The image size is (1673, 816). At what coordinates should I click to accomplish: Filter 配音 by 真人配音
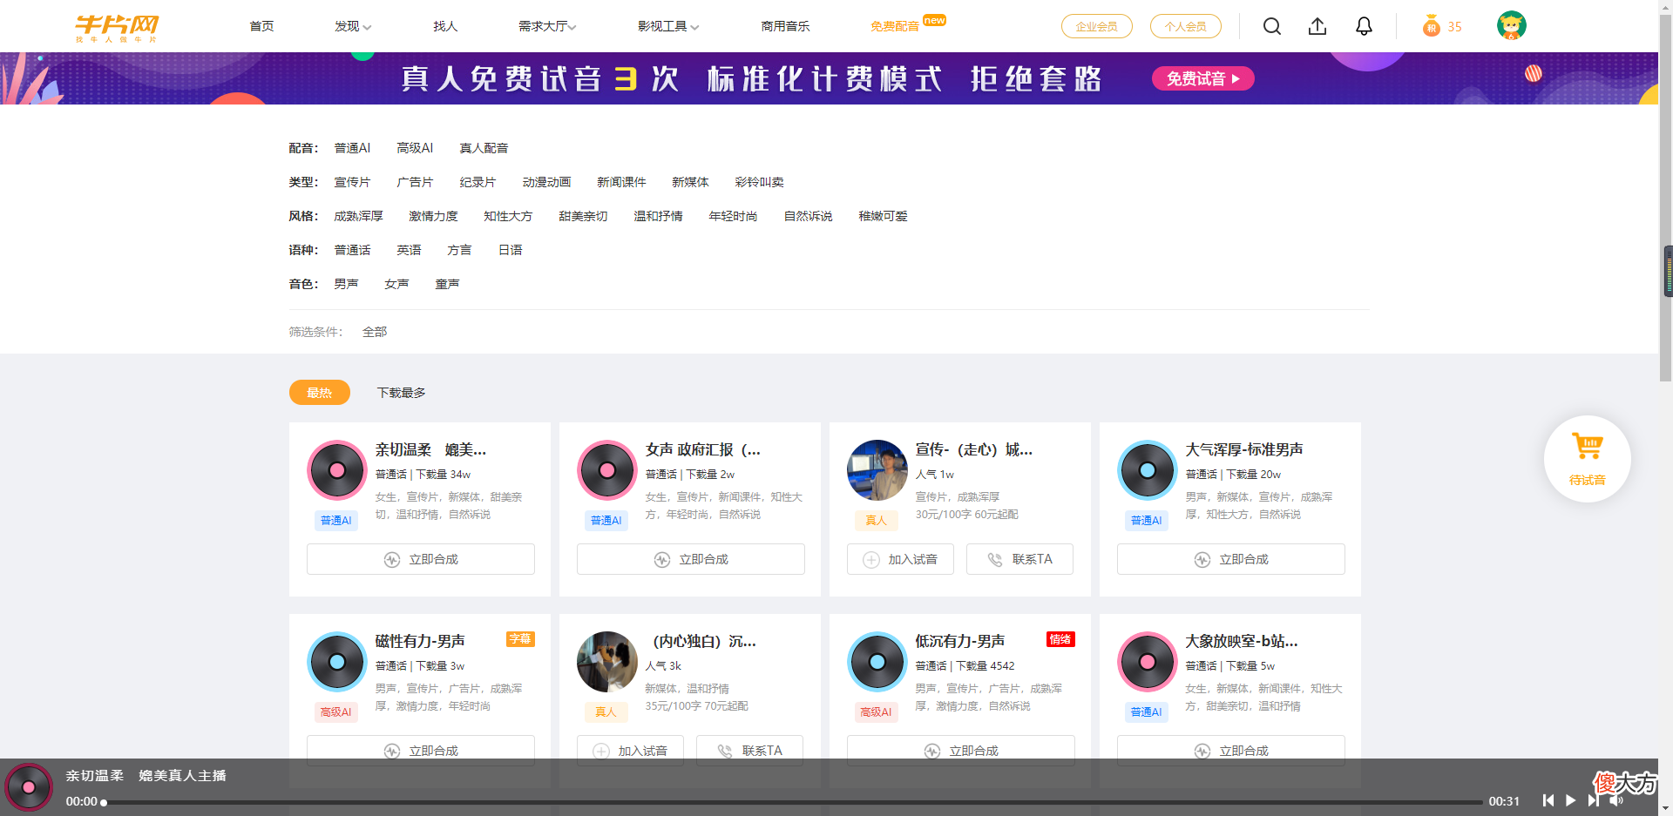(484, 148)
